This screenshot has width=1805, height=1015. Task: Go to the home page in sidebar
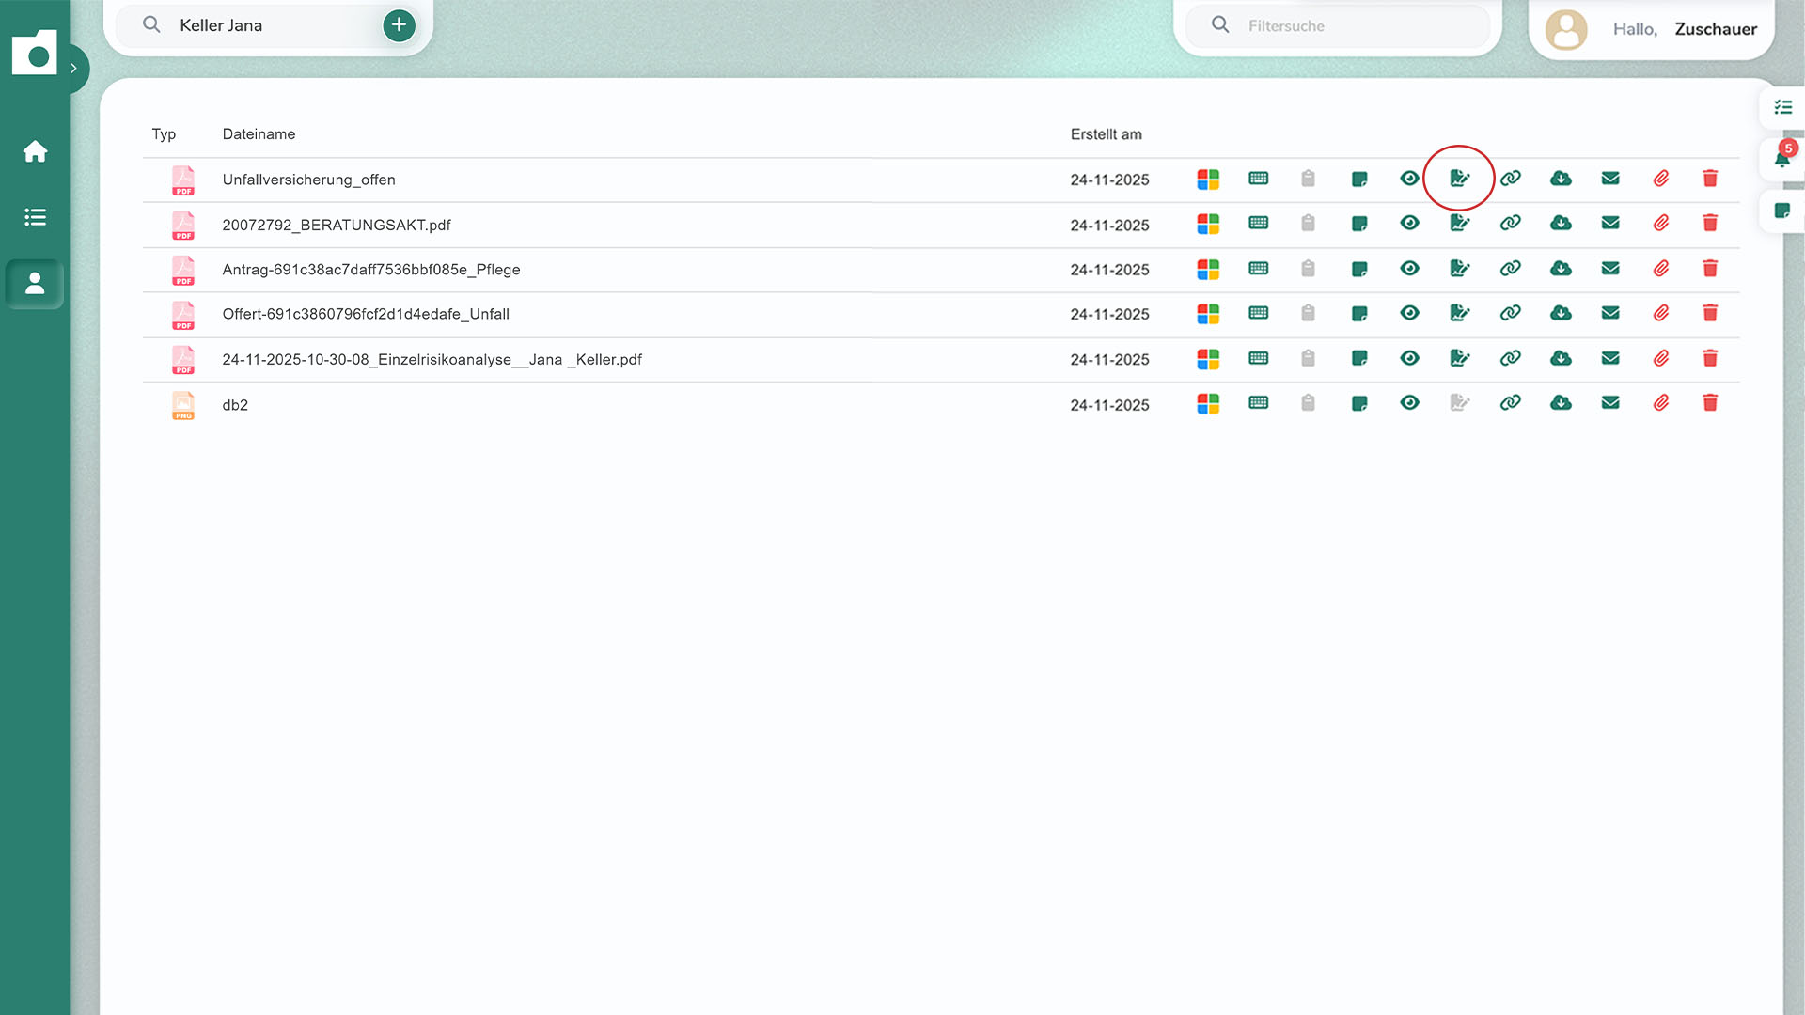35,151
